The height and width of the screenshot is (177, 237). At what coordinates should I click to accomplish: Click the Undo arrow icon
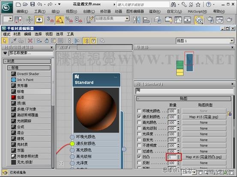(x=39, y=4)
